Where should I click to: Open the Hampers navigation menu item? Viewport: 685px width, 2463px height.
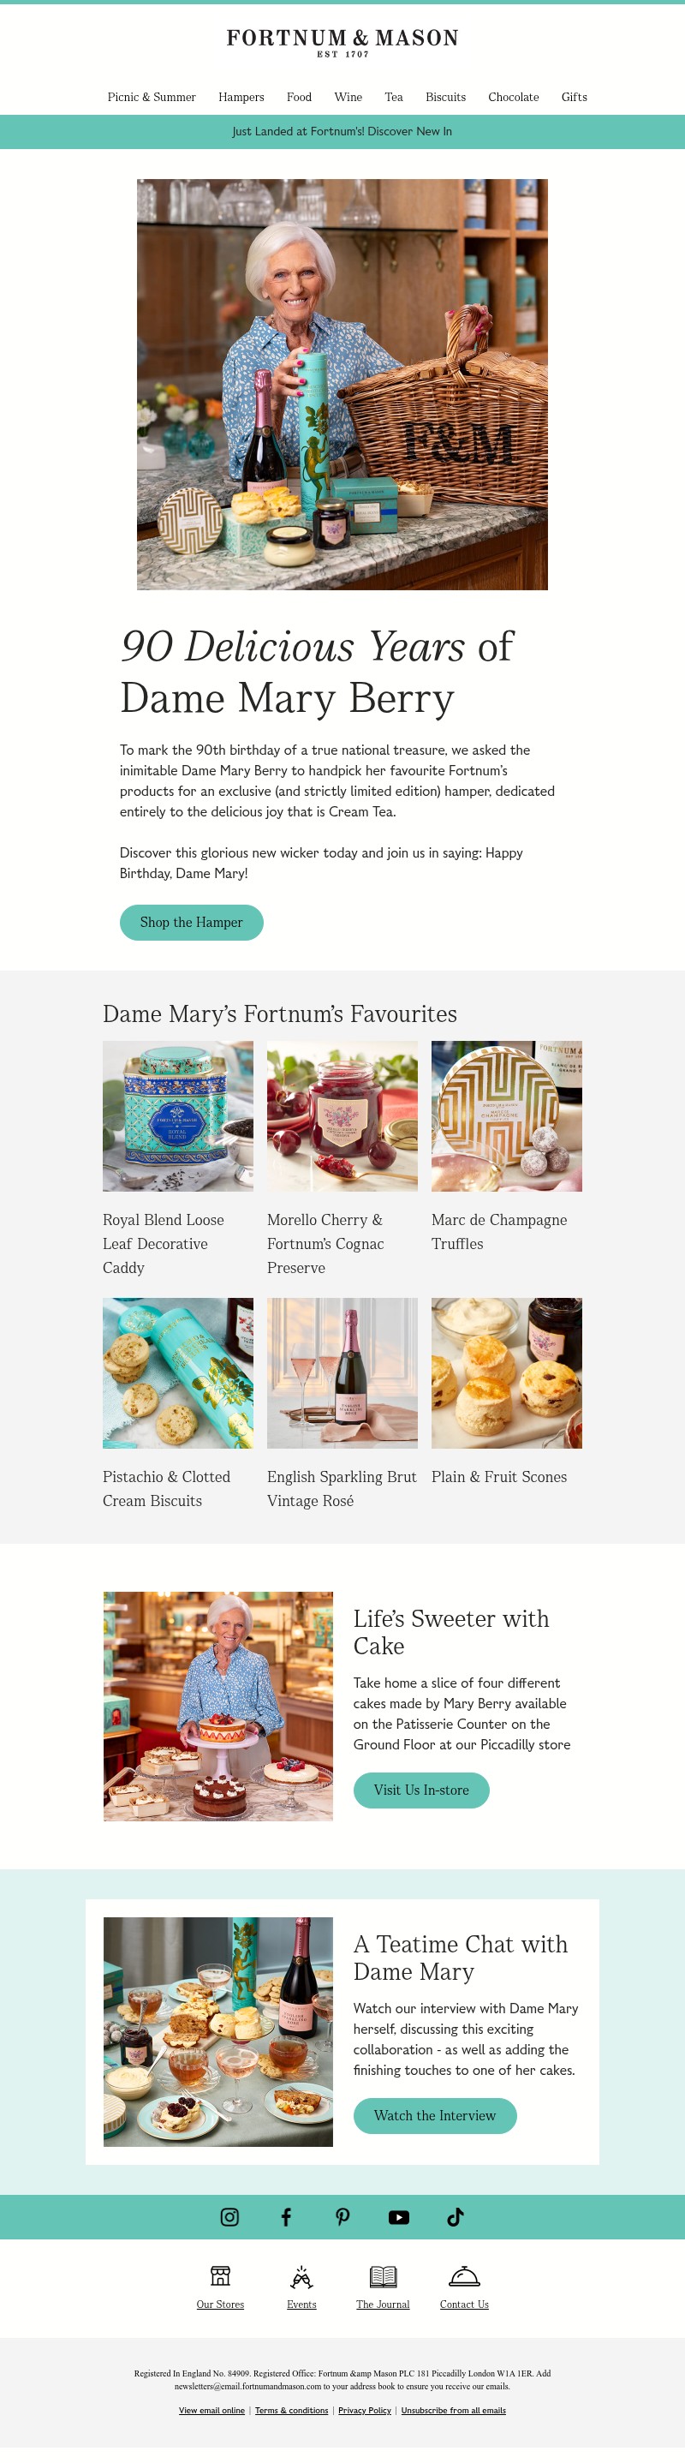241,98
